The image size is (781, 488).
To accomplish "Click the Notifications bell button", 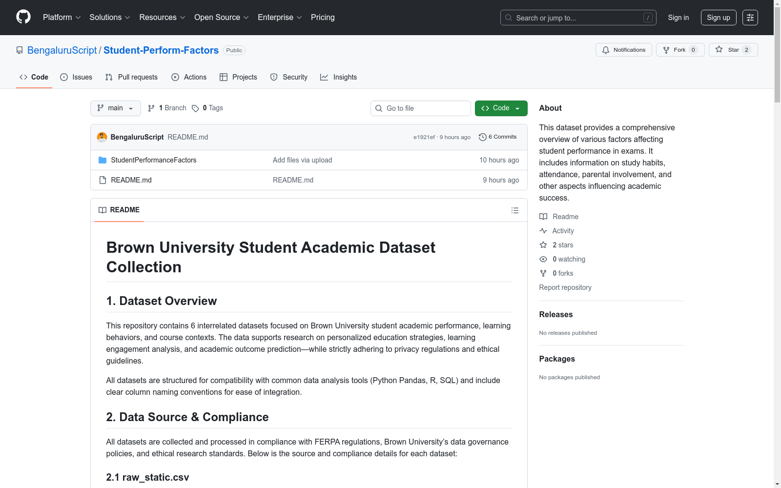I will coord(624,50).
